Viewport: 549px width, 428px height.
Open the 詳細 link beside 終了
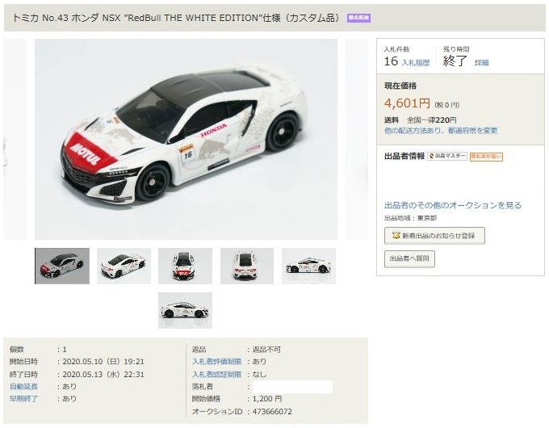[x=481, y=62]
